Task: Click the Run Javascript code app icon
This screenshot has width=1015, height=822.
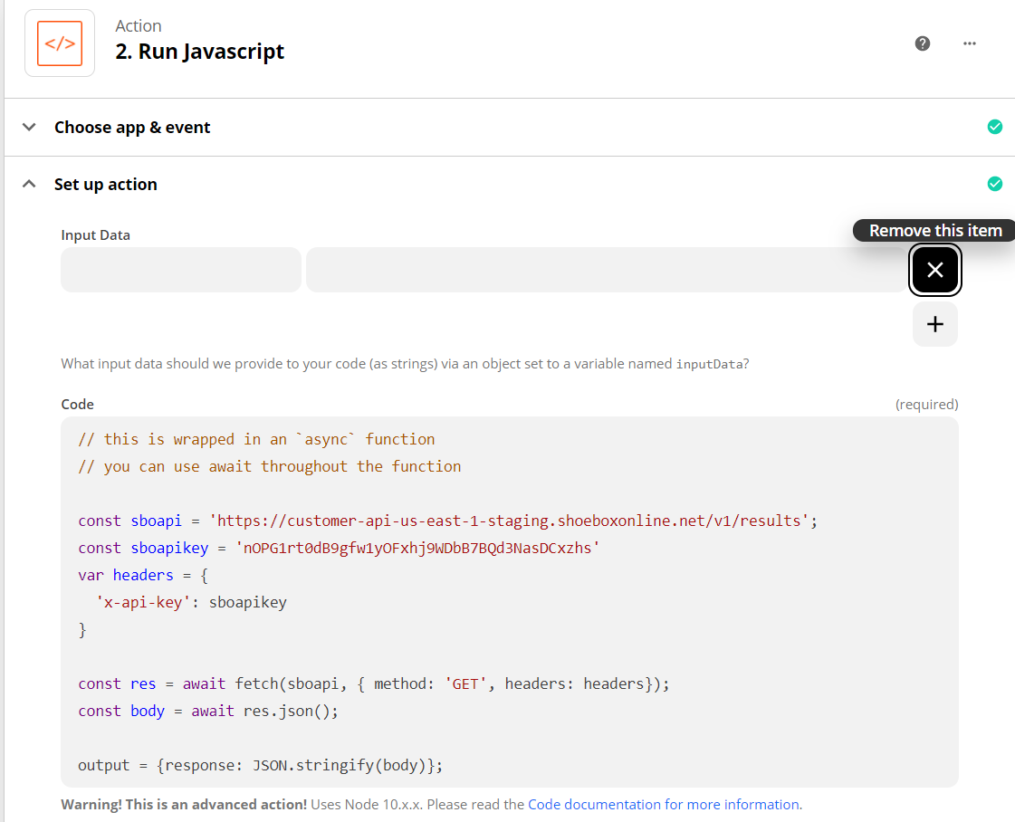Action: 60,43
